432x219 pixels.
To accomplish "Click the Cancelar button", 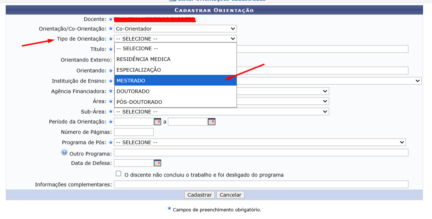I will (230, 195).
